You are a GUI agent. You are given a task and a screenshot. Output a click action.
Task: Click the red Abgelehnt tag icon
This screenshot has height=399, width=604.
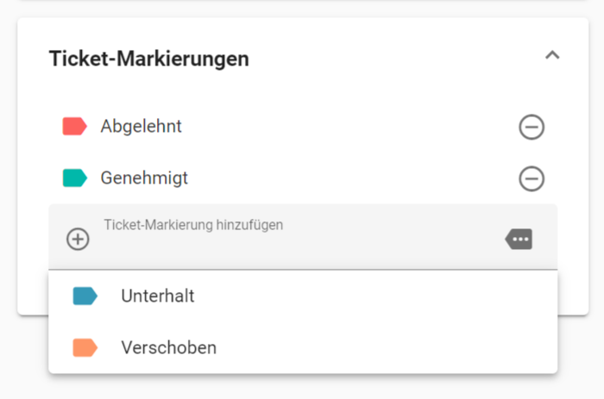click(x=75, y=126)
